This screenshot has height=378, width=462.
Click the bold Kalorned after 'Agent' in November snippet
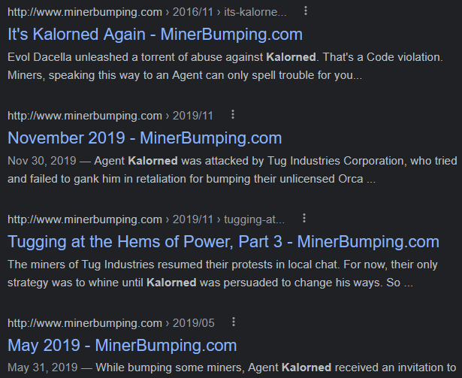click(153, 161)
